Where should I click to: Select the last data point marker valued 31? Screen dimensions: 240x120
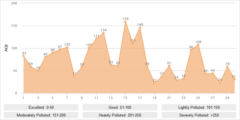(x=235, y=79)
